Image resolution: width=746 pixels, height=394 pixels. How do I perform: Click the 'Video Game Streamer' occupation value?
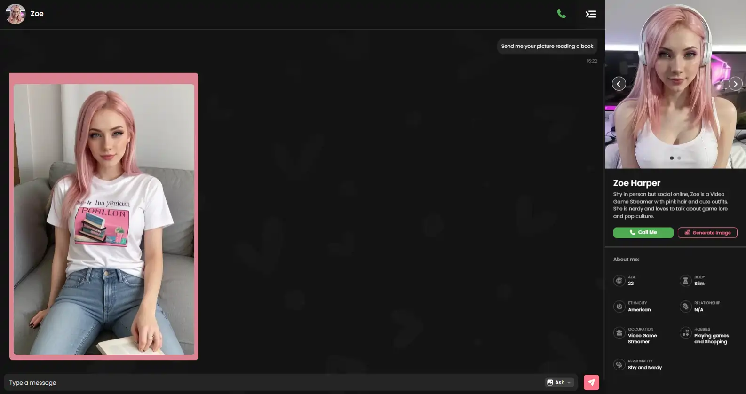click(x=642, y=339)
